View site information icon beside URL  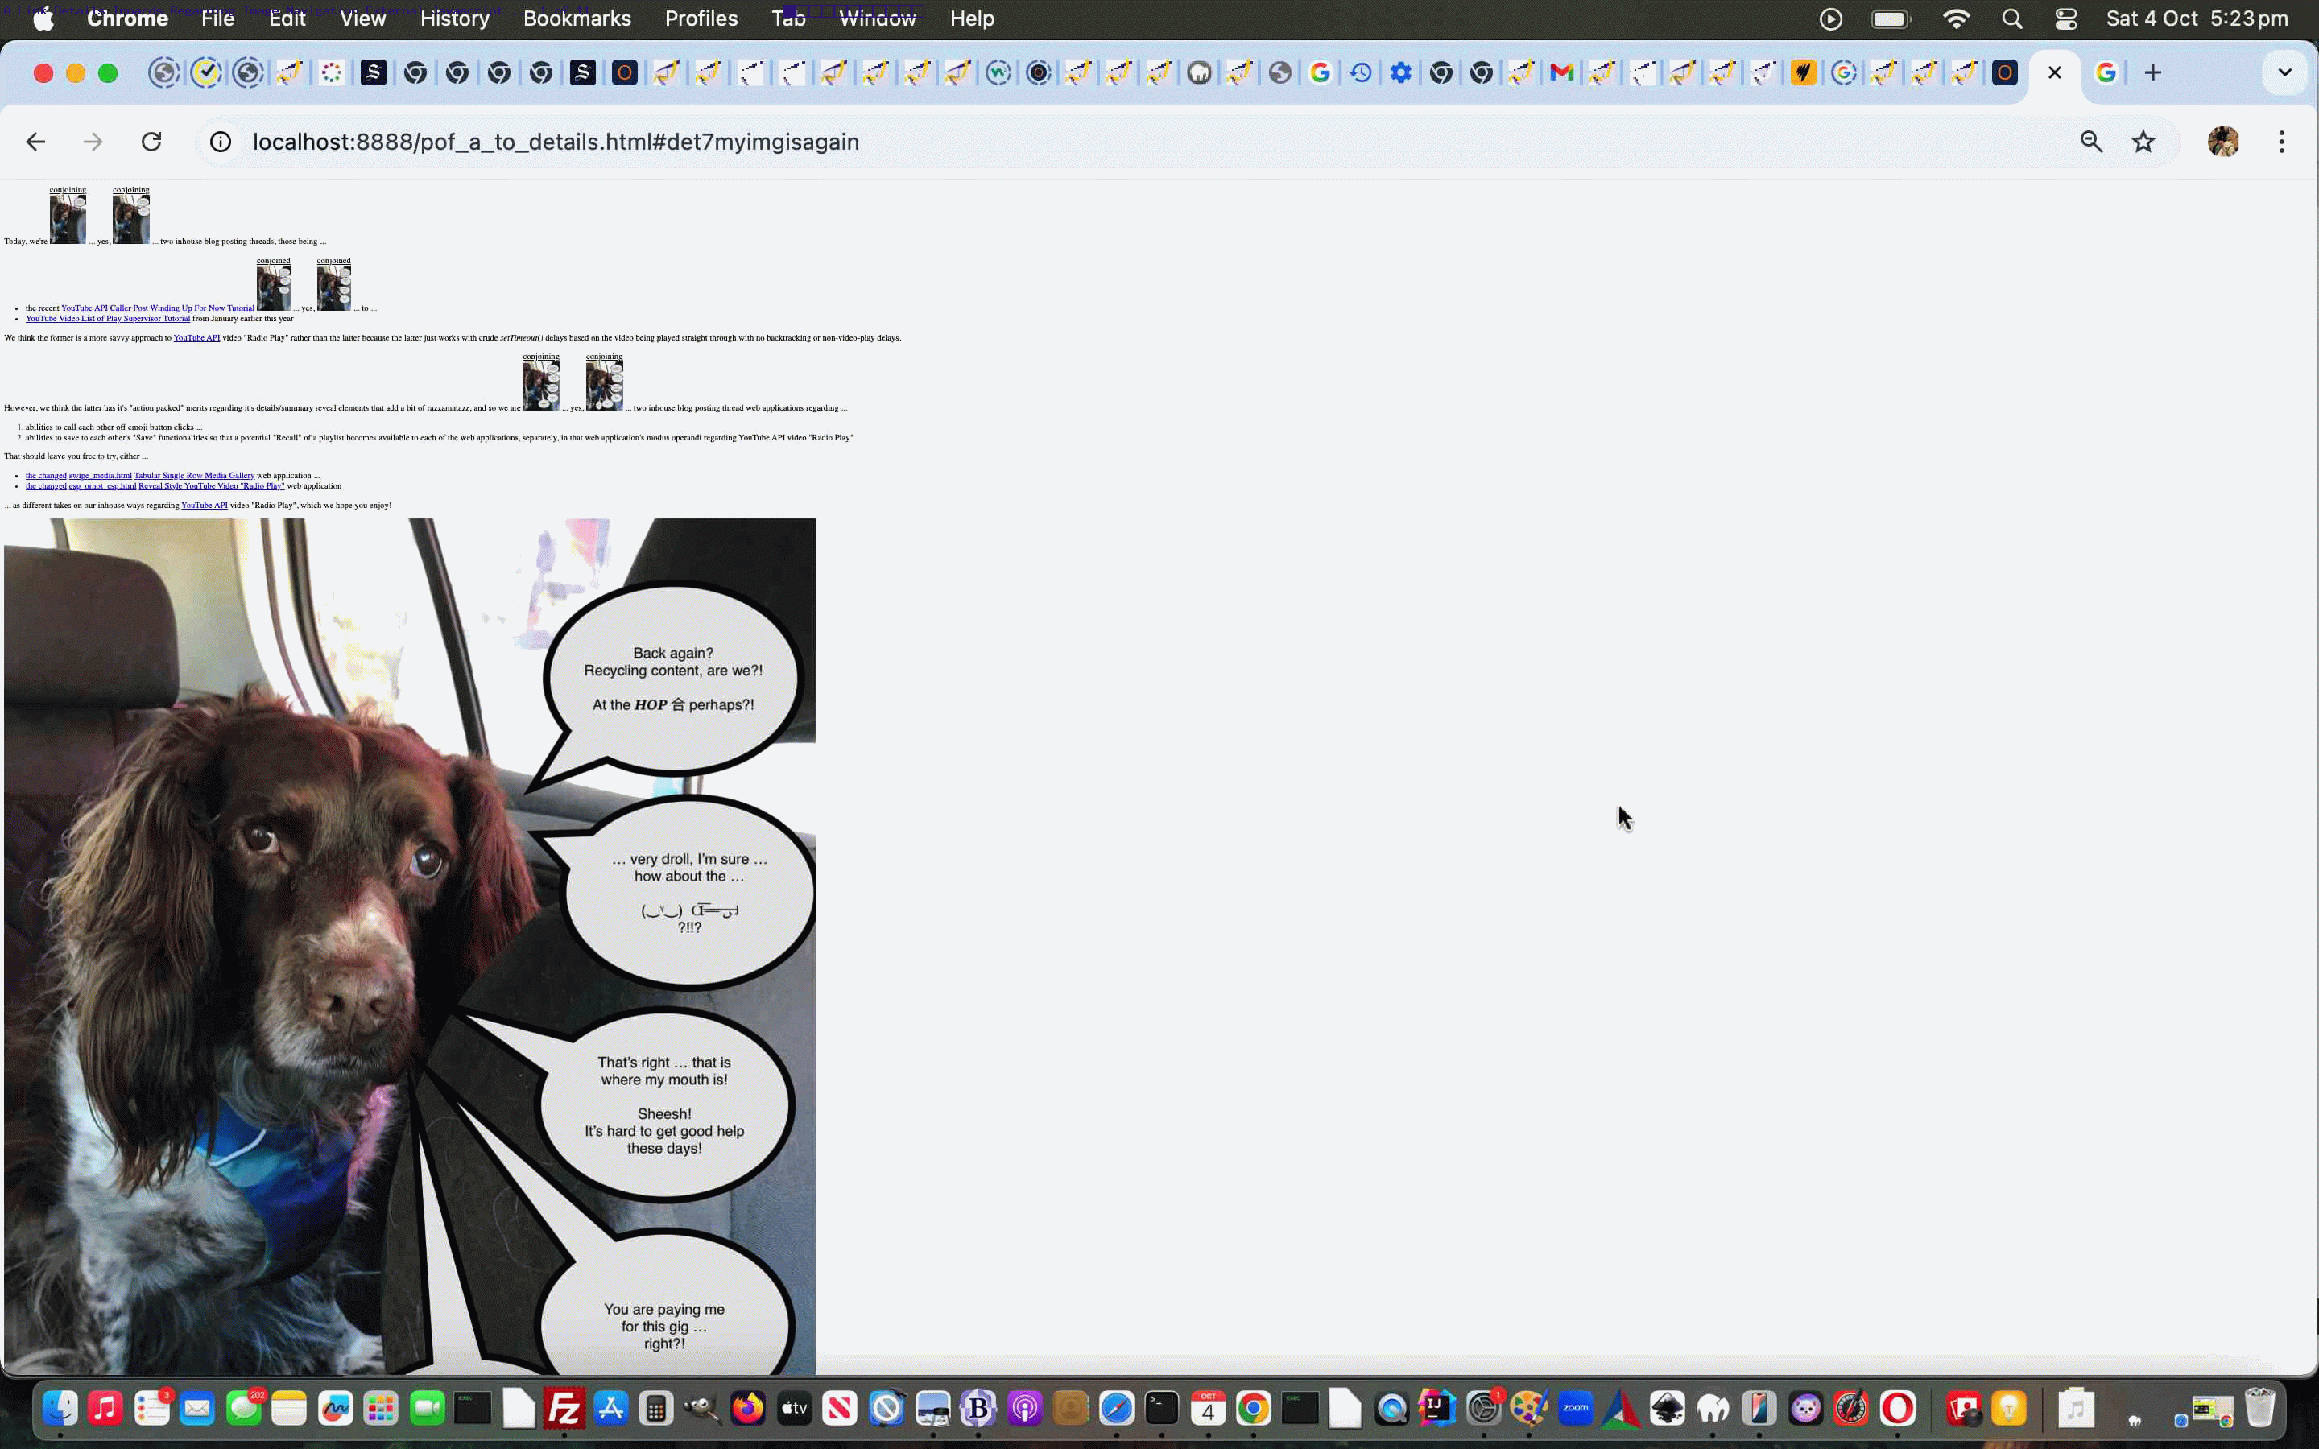click(221, 142)
